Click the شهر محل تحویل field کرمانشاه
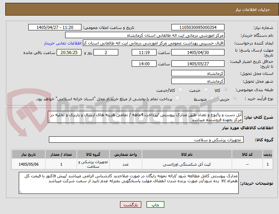 tap(198, 81)
